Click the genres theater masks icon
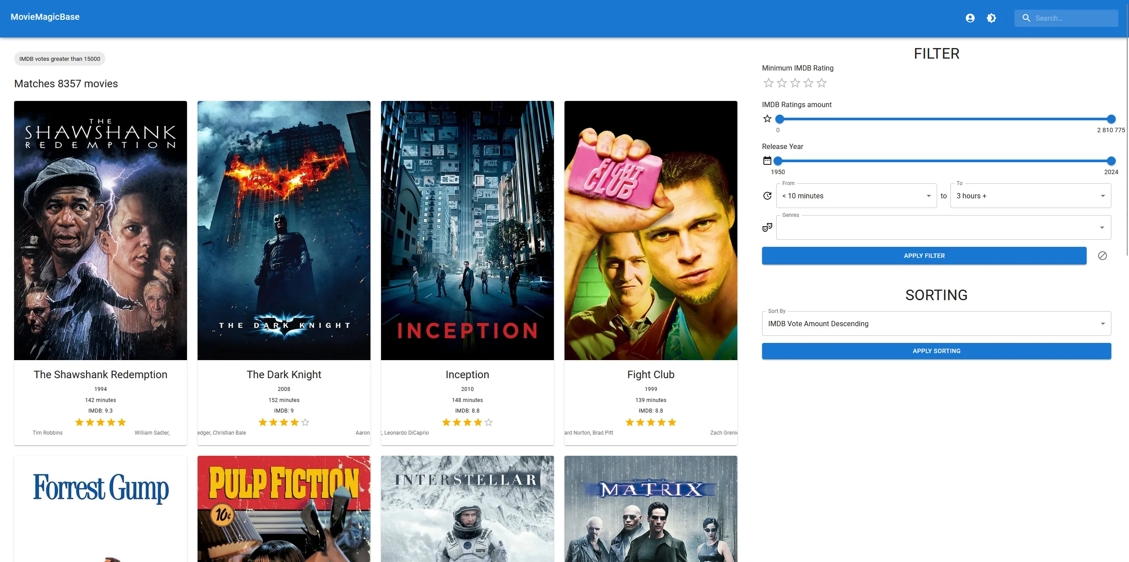This screenshot has width=1129, height=562. (x=767, y=227)
